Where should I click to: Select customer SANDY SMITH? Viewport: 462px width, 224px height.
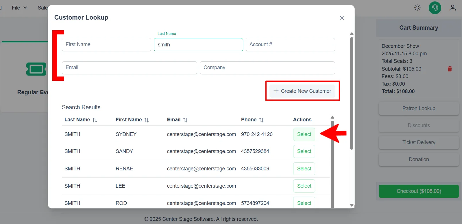tap(304, 151)
